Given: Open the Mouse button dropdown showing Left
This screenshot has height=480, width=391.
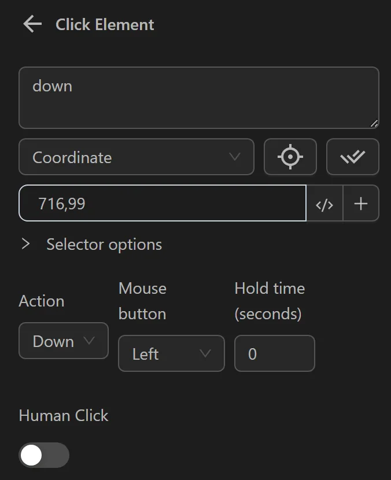Looking at the screenshot, I should pos(171,353).
